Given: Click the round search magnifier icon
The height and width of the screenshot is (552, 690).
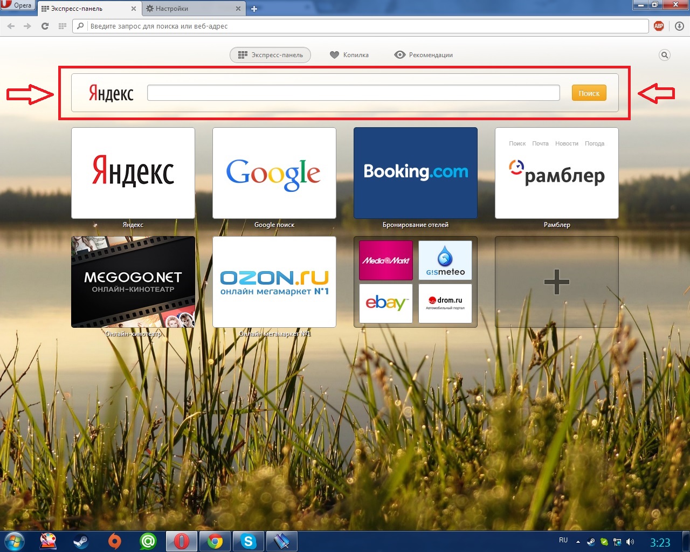Looking at the screenshot, I should (x=665, y=55).
